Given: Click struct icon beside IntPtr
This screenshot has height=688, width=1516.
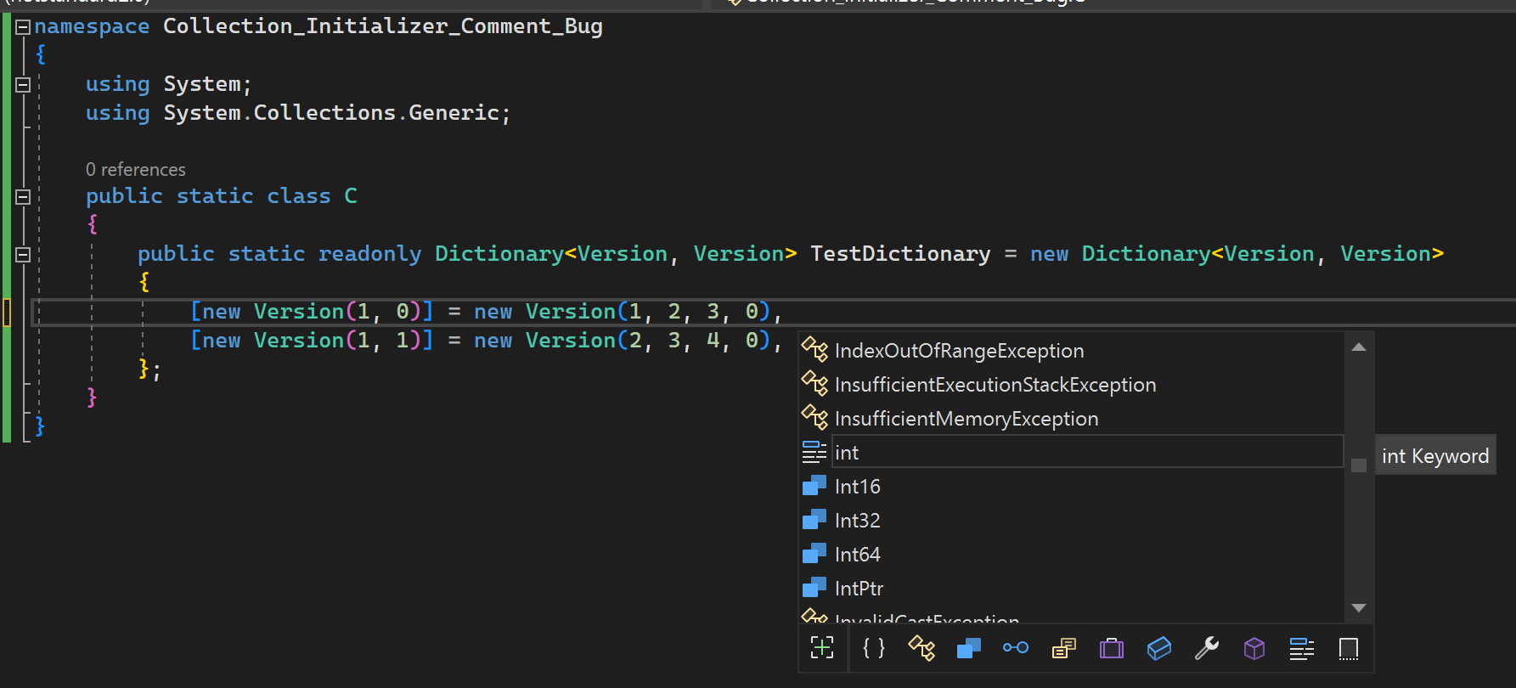Looking at the screenshot, I should 814,588.
